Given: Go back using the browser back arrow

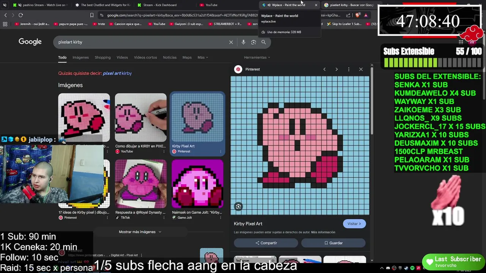Looking at the screenshot, I should [5, 15].
